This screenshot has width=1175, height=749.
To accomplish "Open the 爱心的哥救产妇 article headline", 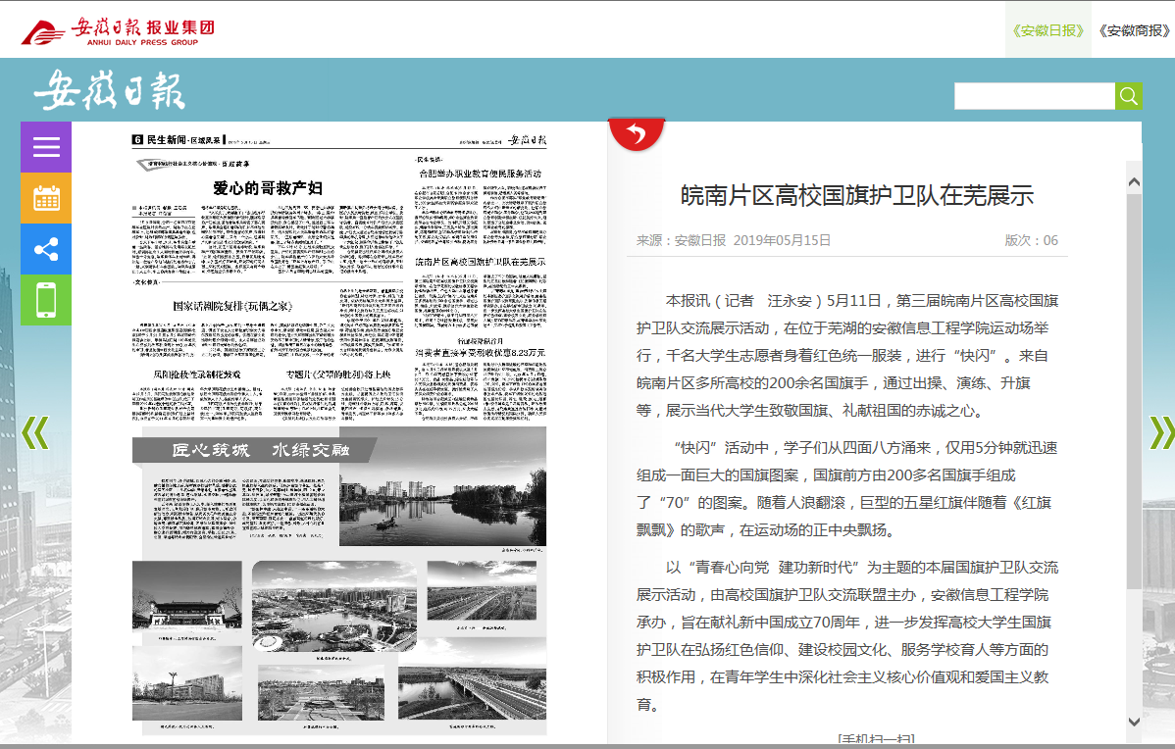I will [x=267, y=187].
